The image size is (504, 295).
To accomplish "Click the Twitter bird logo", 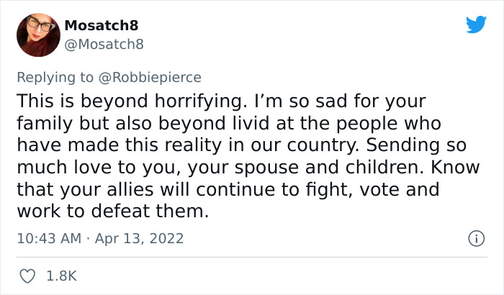I will [x=476, y=25].
